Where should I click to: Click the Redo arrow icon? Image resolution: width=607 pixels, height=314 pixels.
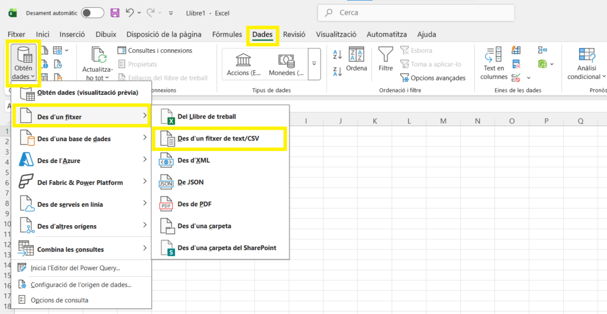tap(151, 13)
